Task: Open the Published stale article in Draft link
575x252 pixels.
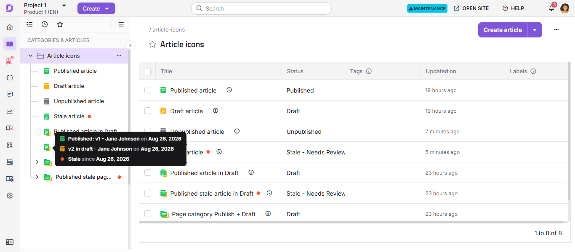Action: coord(212,194)
